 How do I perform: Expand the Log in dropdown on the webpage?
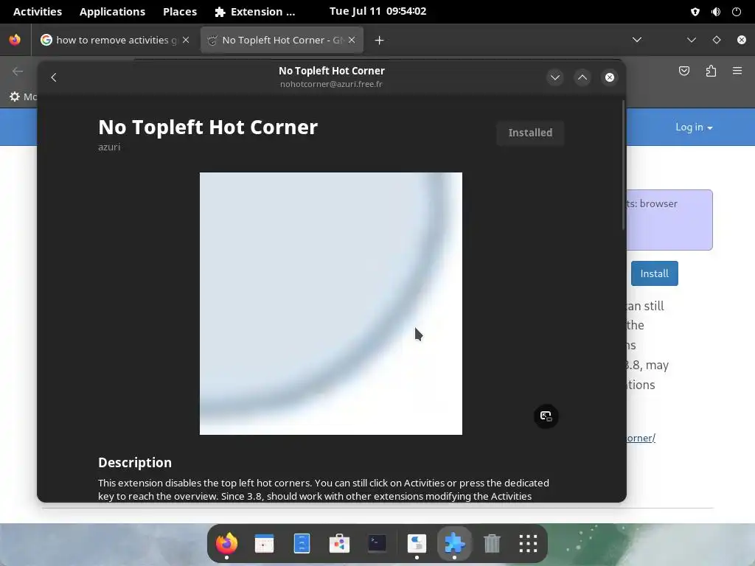(x=694, y=127)
